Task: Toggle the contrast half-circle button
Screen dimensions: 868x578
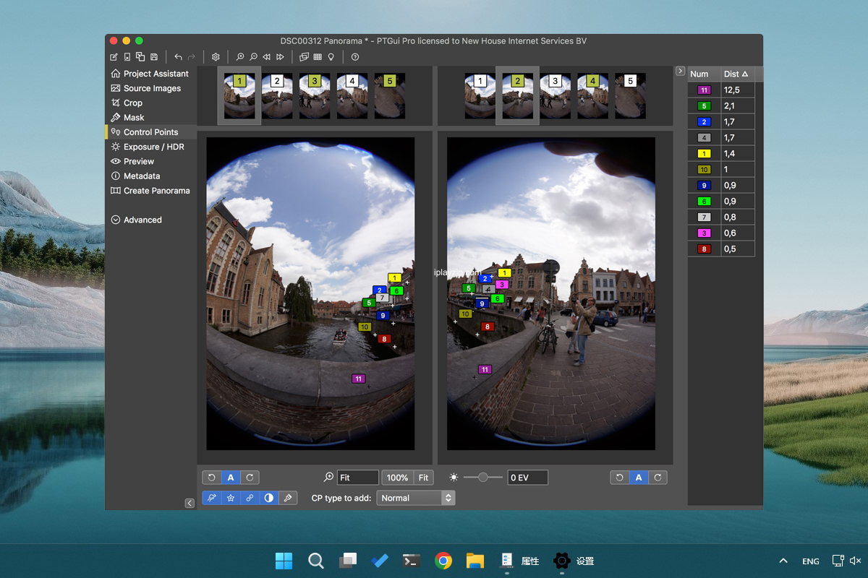Action: [x=269, y=498]
